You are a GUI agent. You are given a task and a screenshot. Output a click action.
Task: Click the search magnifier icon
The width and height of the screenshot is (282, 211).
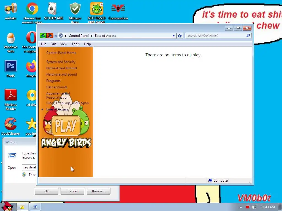248,35
